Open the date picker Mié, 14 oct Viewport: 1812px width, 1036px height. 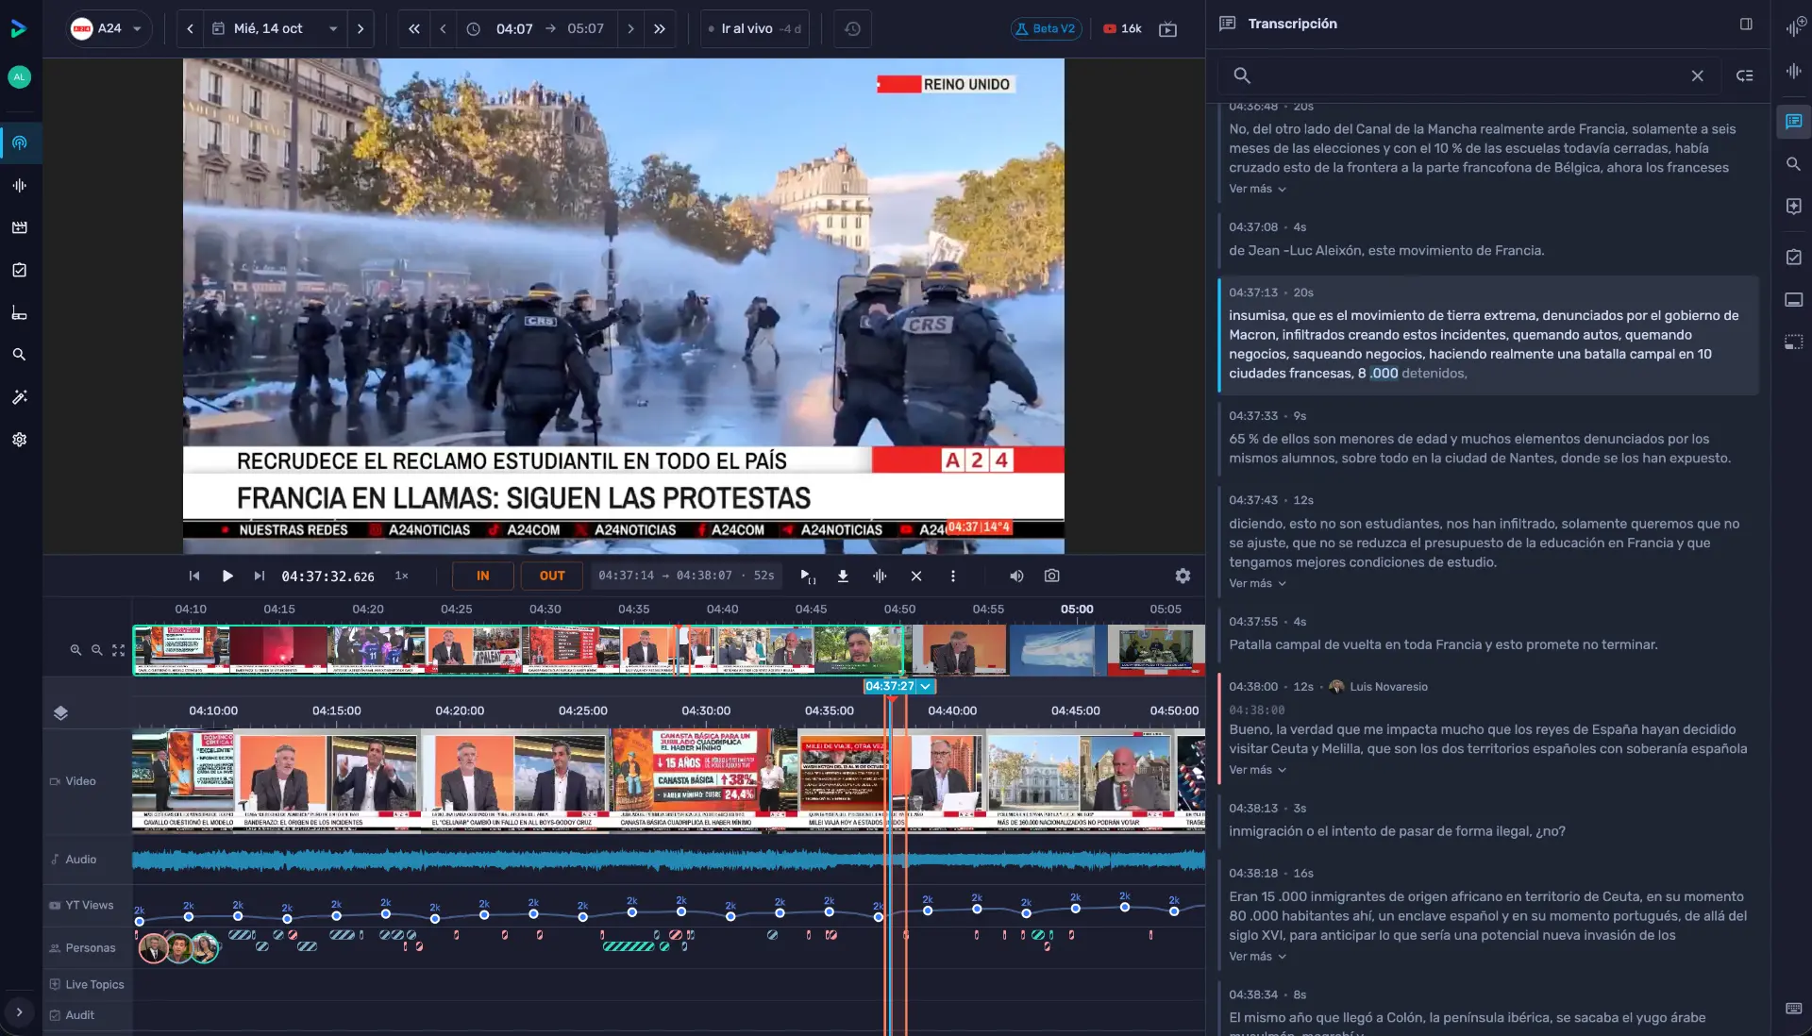pos(275,28)
